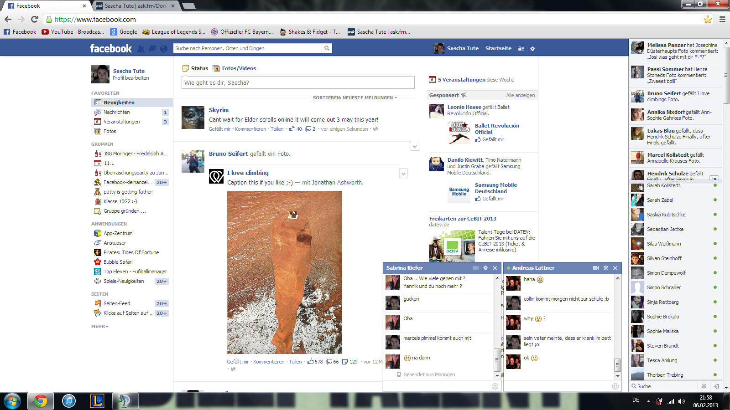Bookmark page with star icon
This screenshot has height=410, width=730.
[x=708, y=19]
